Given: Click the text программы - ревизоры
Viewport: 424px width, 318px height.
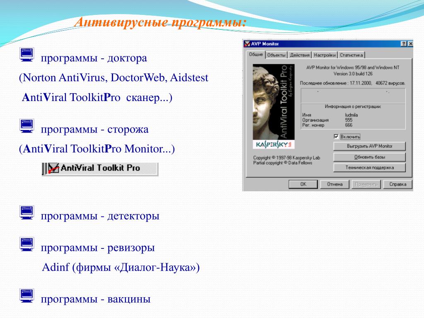Looking at the screenshot, I should pos(98,248).
